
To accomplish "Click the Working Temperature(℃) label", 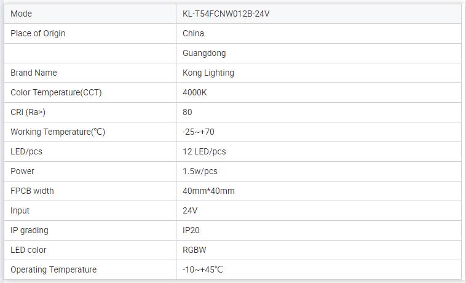I will (59, 132).
